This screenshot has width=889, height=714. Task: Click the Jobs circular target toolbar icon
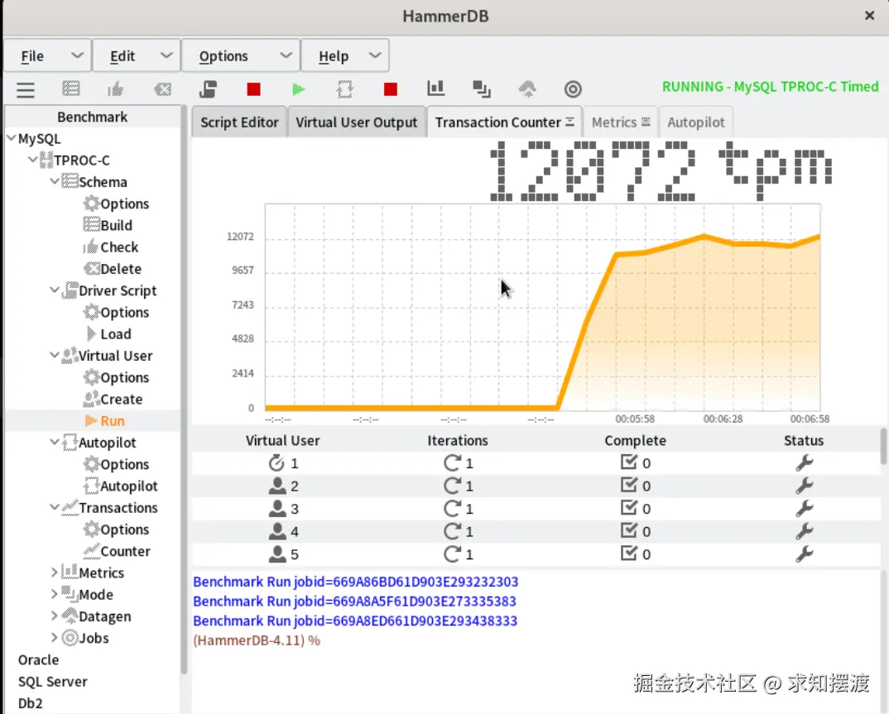pos(573,89)
